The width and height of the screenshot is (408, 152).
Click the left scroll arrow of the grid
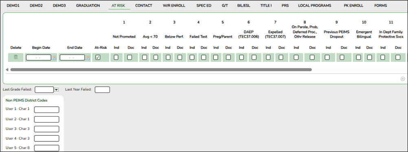[x=7, y=70]
